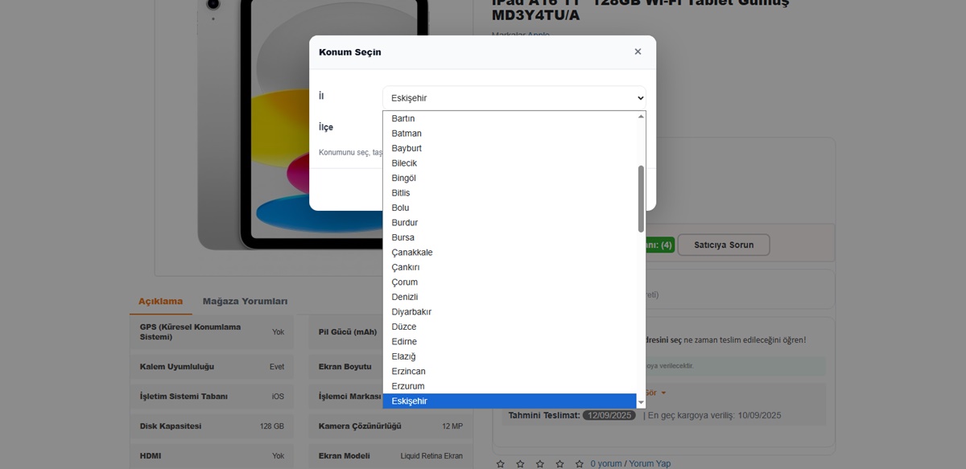Choose Çanakkale in the dropdown list

[412, 253]
